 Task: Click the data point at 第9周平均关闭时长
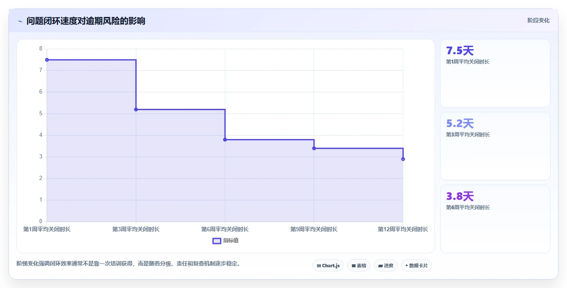coord(314,148)
